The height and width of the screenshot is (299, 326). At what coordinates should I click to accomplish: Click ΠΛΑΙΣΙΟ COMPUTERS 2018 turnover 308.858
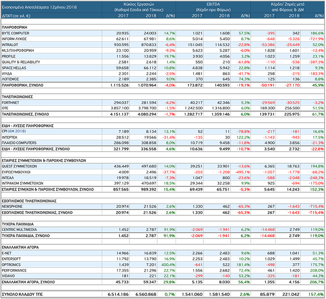point(149,143)
